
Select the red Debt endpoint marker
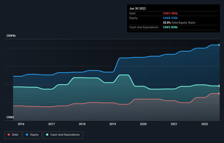[219, 94]
